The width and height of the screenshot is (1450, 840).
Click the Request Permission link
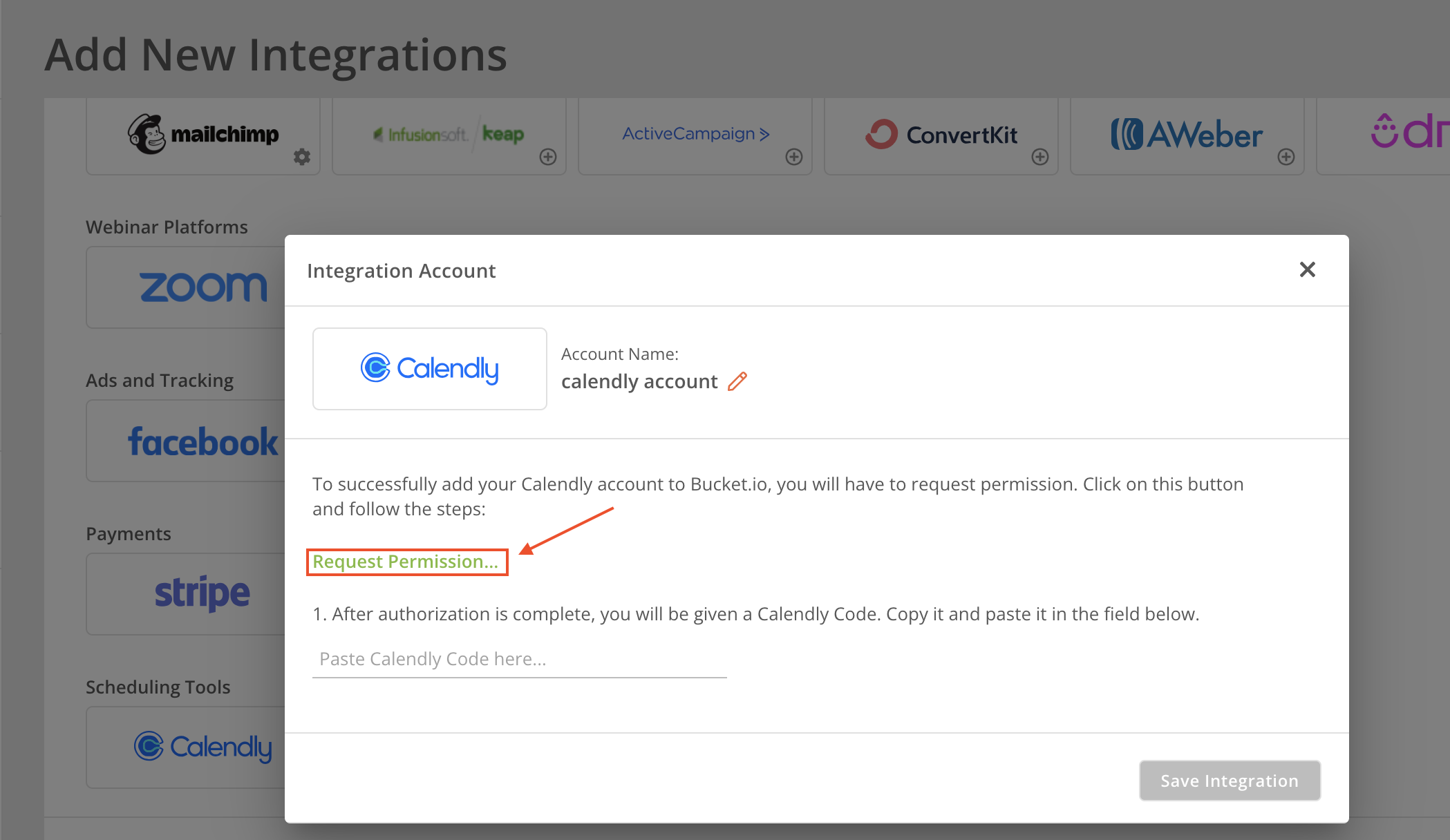pyautogui.click(x=406, y=562)
